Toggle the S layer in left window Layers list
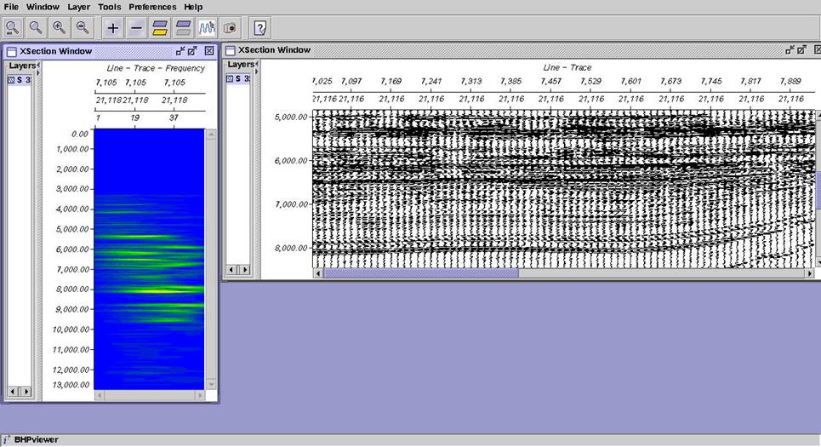 [19, 80]
